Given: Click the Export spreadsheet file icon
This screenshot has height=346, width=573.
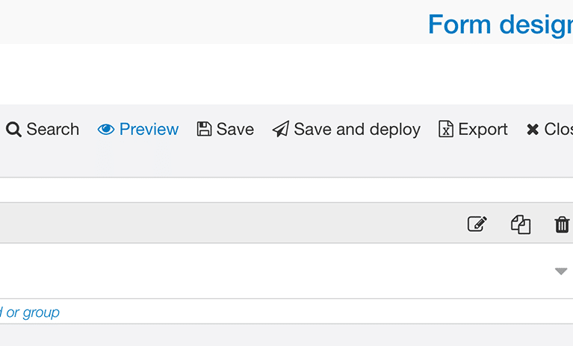Looking at the screenshot, I should [446, 129].
